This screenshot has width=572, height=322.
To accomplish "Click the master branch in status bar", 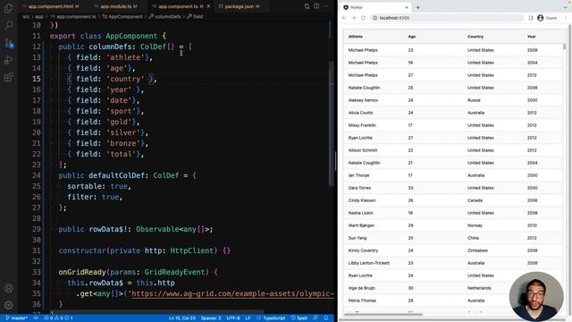I will pyautogui.click(x=17, y=318).
